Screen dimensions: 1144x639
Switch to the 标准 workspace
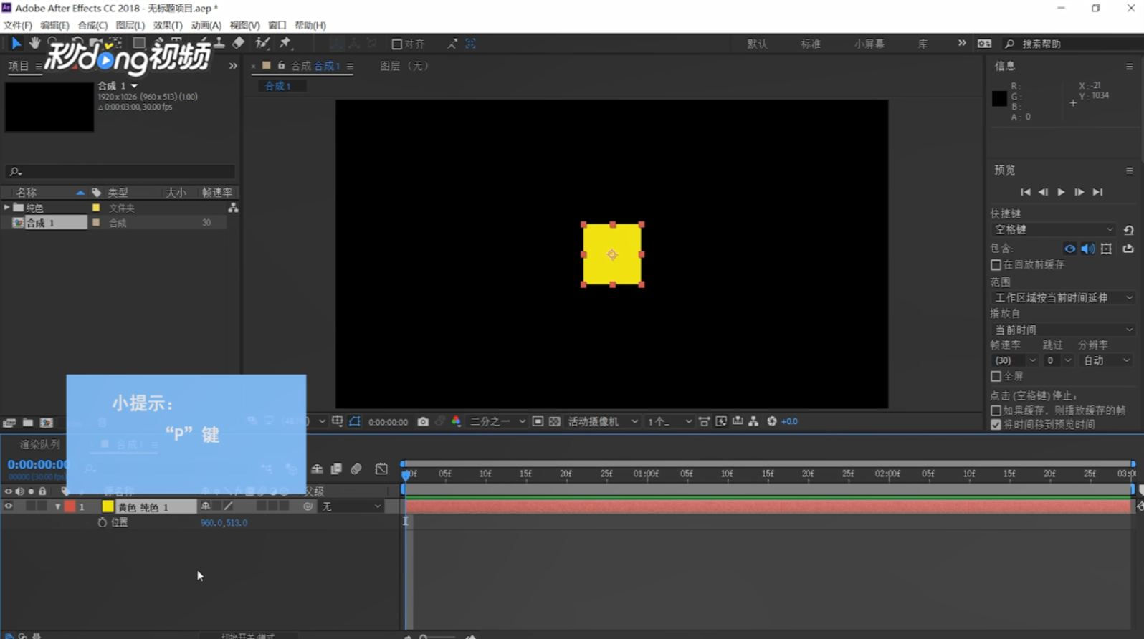(x=811, y=44)
